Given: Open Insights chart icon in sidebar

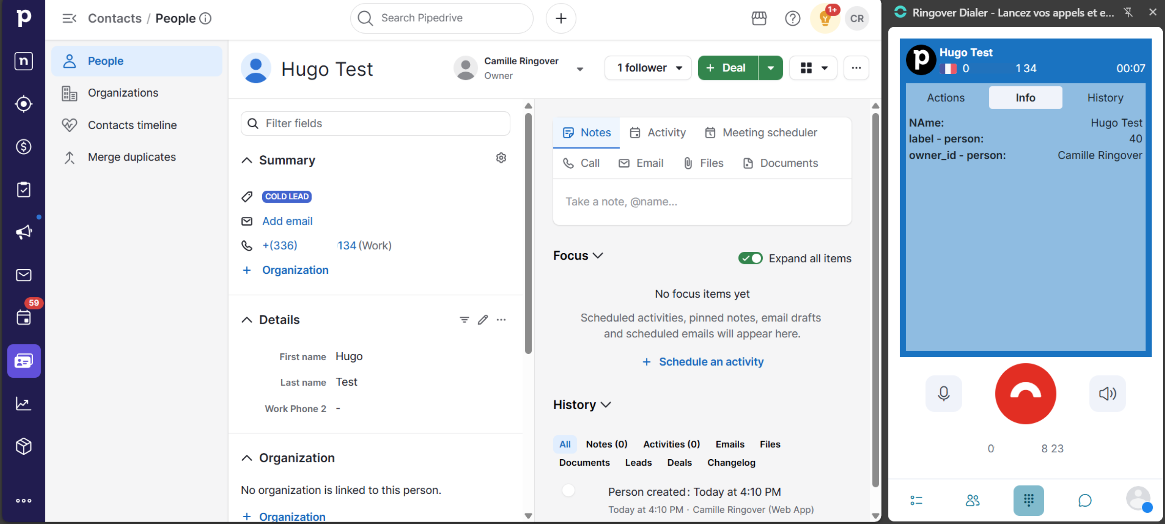Looking at the screenshot, I should (x=23, y=403).
